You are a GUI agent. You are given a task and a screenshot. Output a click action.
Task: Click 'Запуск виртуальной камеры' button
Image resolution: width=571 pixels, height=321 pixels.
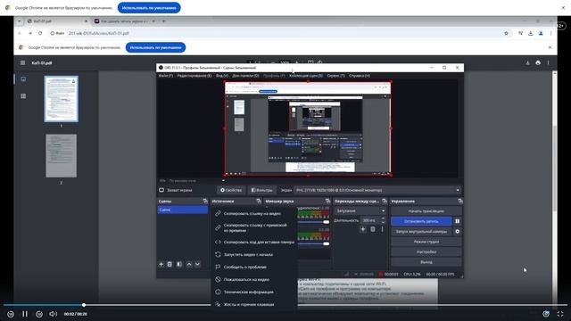point(421,232)
